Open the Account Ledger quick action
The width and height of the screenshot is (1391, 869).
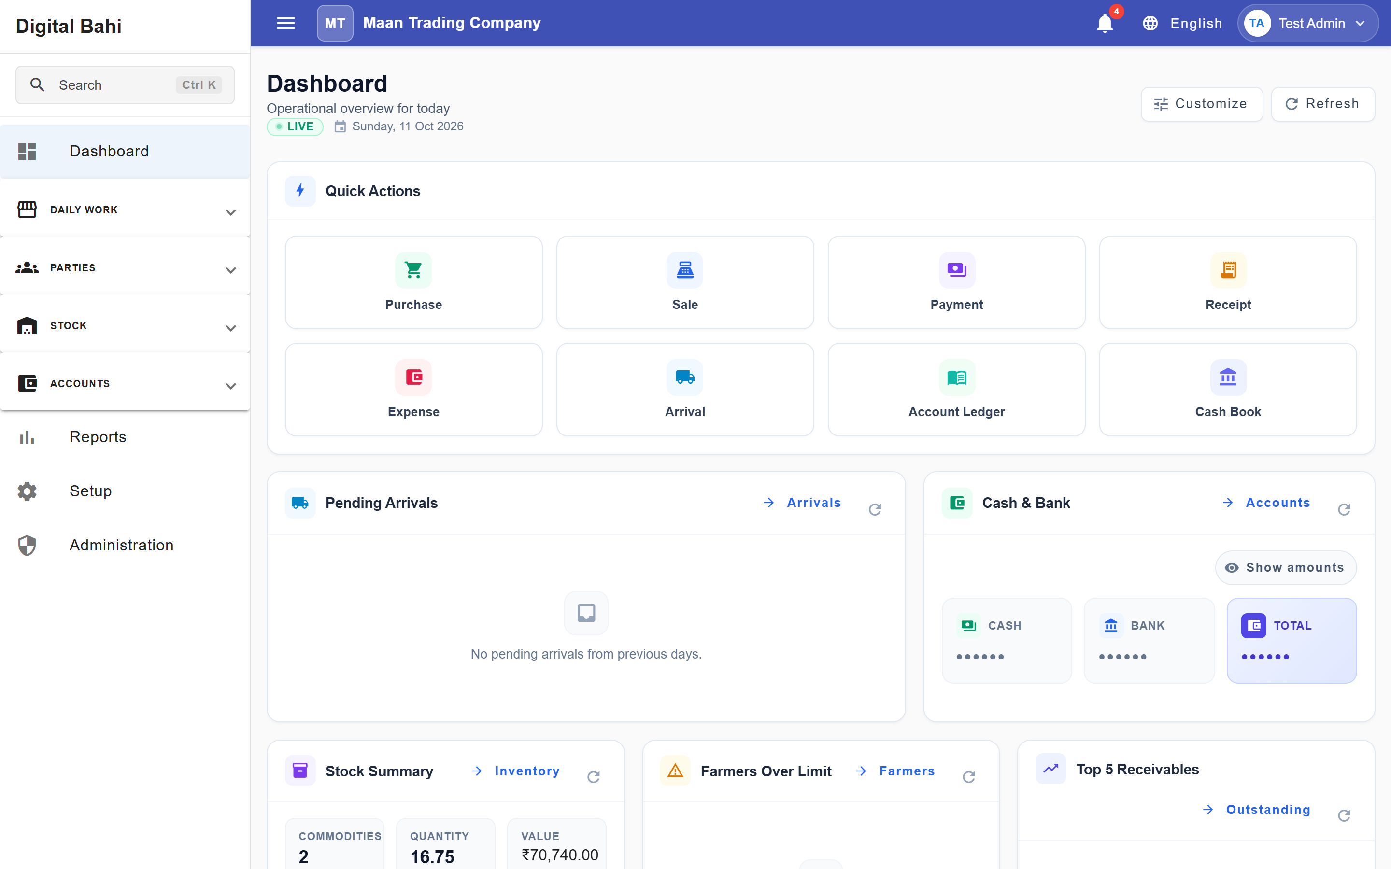coord(956,390)
